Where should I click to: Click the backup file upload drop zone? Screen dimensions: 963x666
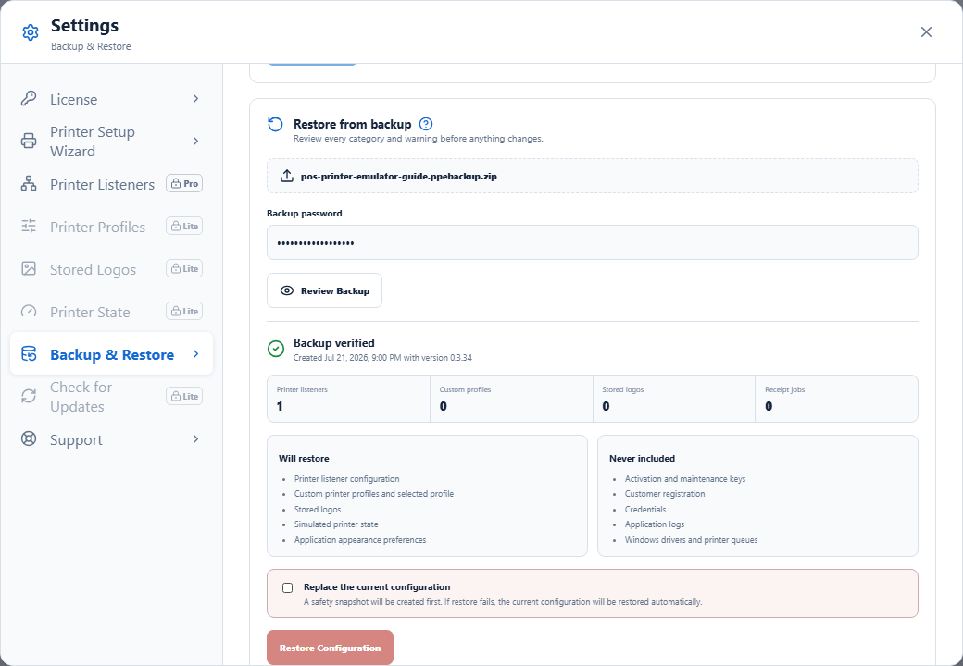click(592, 176)
